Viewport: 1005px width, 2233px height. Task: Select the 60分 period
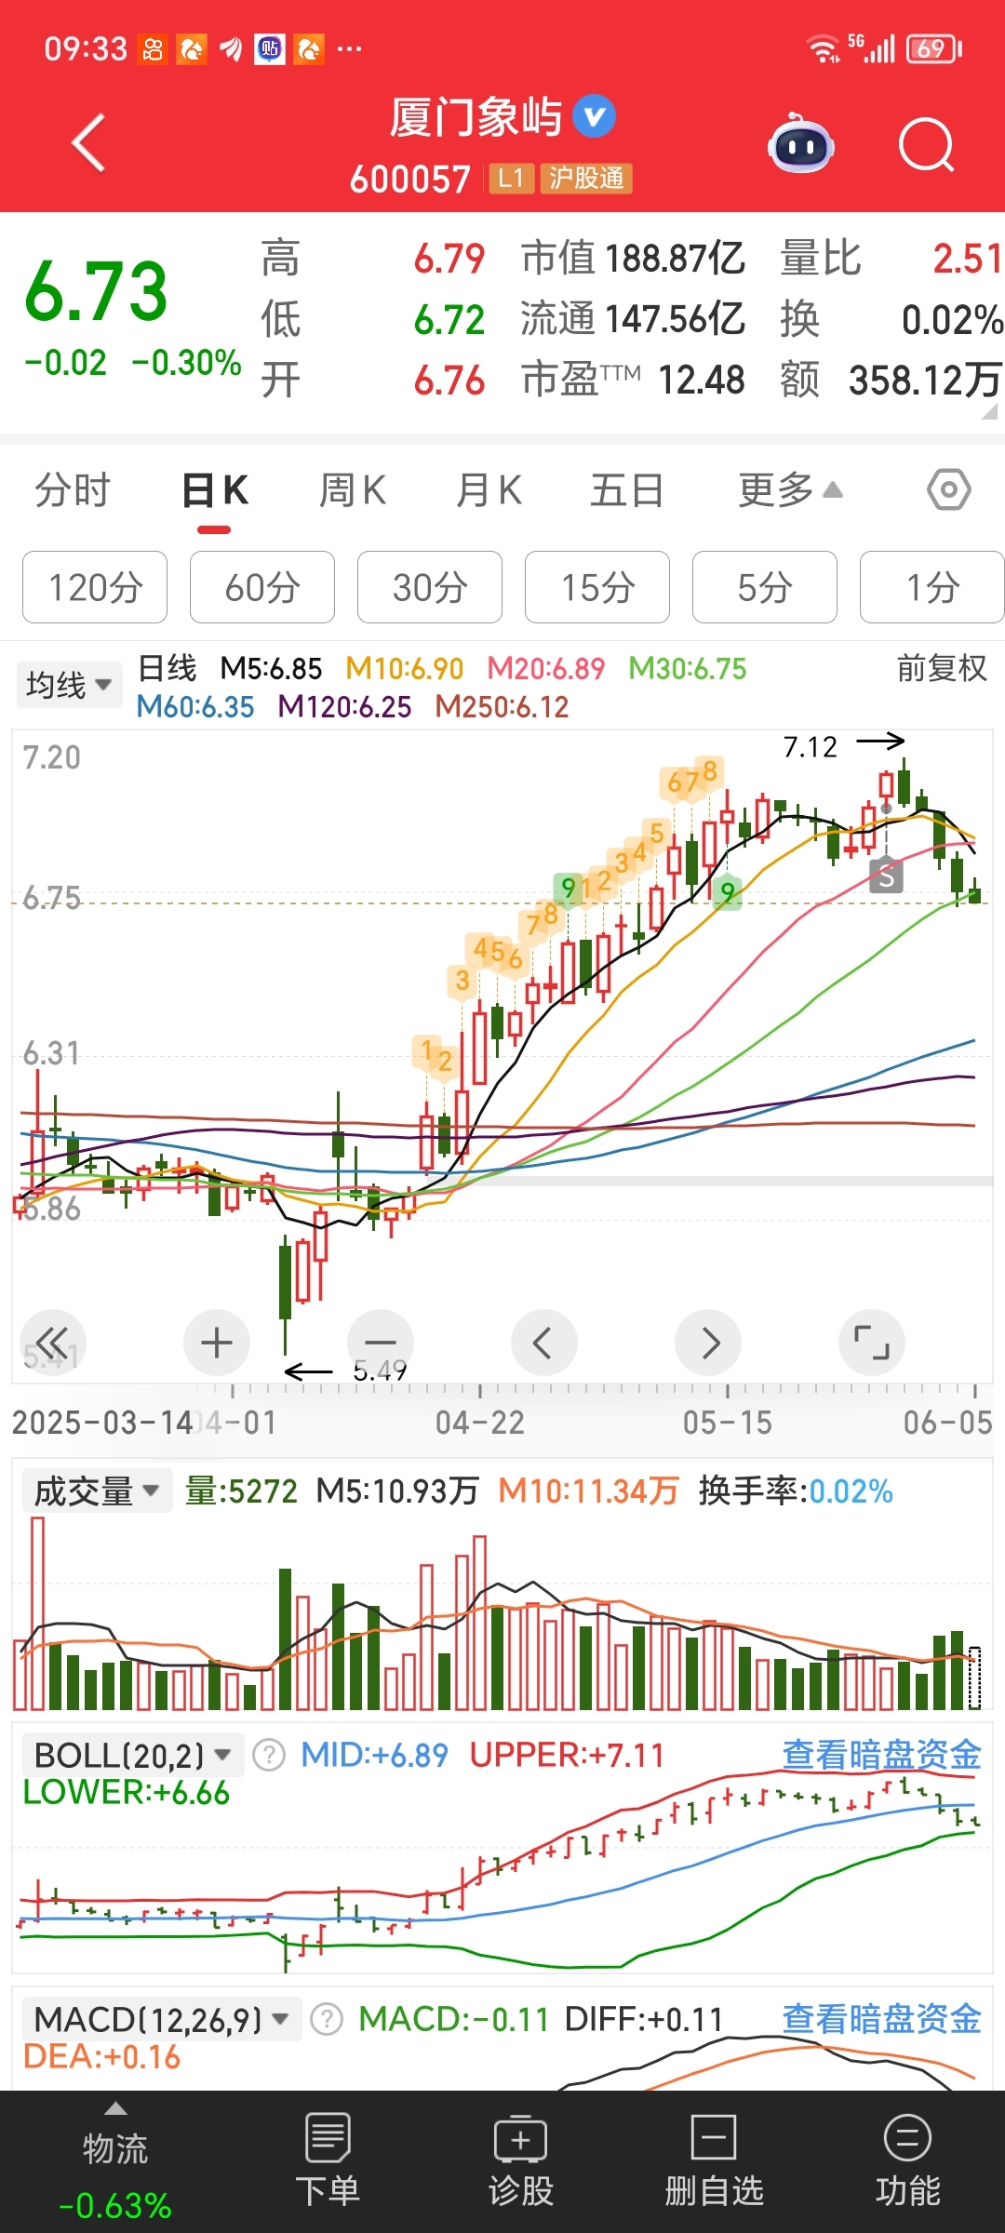coord(262,587)
